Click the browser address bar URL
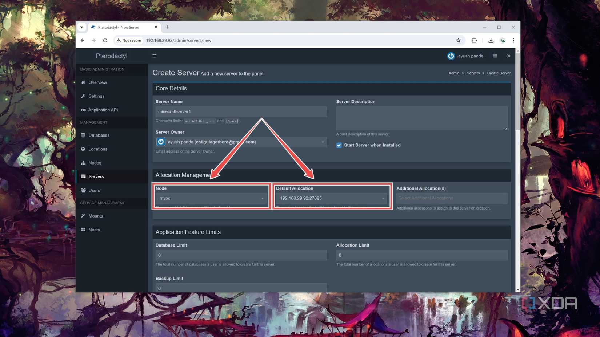Image resolution: width=600 pixels, height=337 pixels. (x=179, y=40)
